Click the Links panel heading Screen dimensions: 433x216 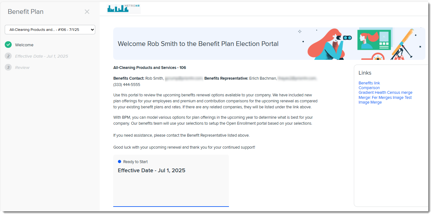pos(365,73)
